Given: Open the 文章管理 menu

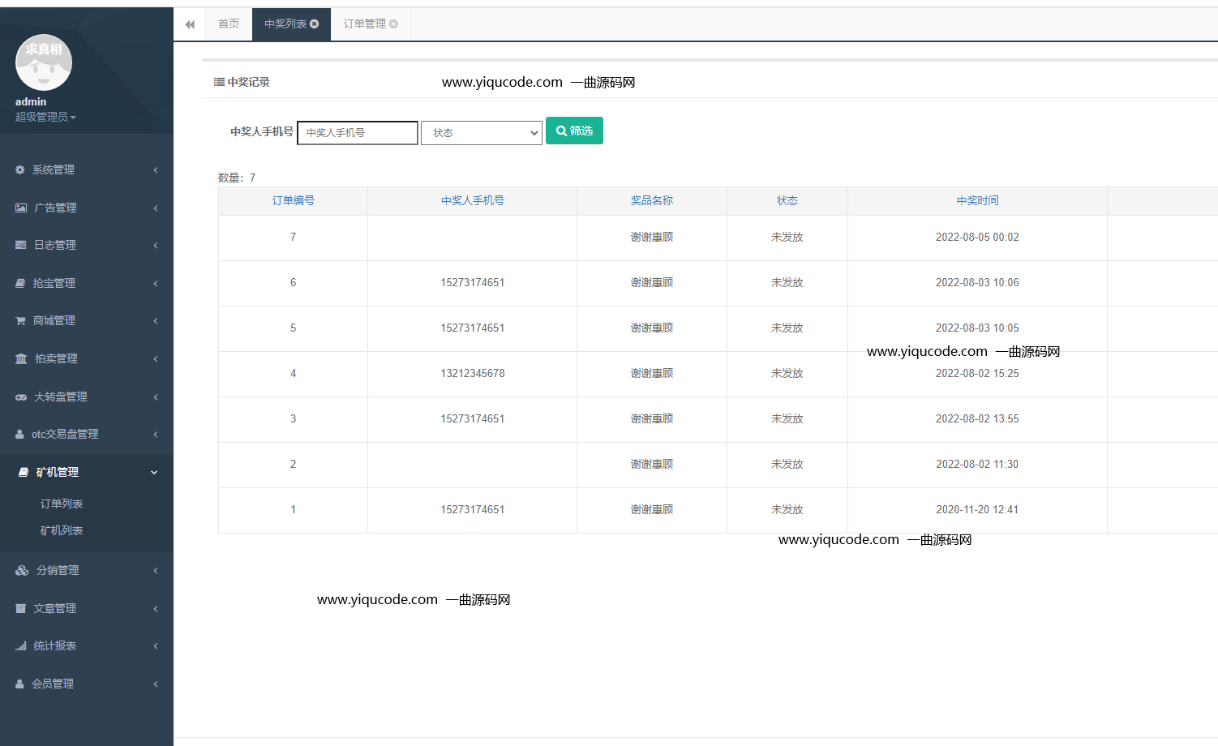Looking at the screenshot, I should [x=87, y=608].
